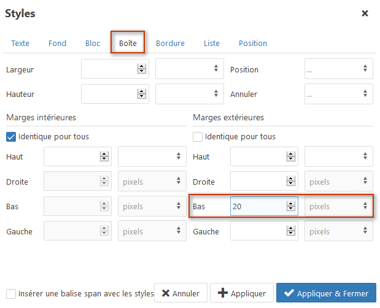
Task: Click the Appliquer button
Action: coord(242,293)
